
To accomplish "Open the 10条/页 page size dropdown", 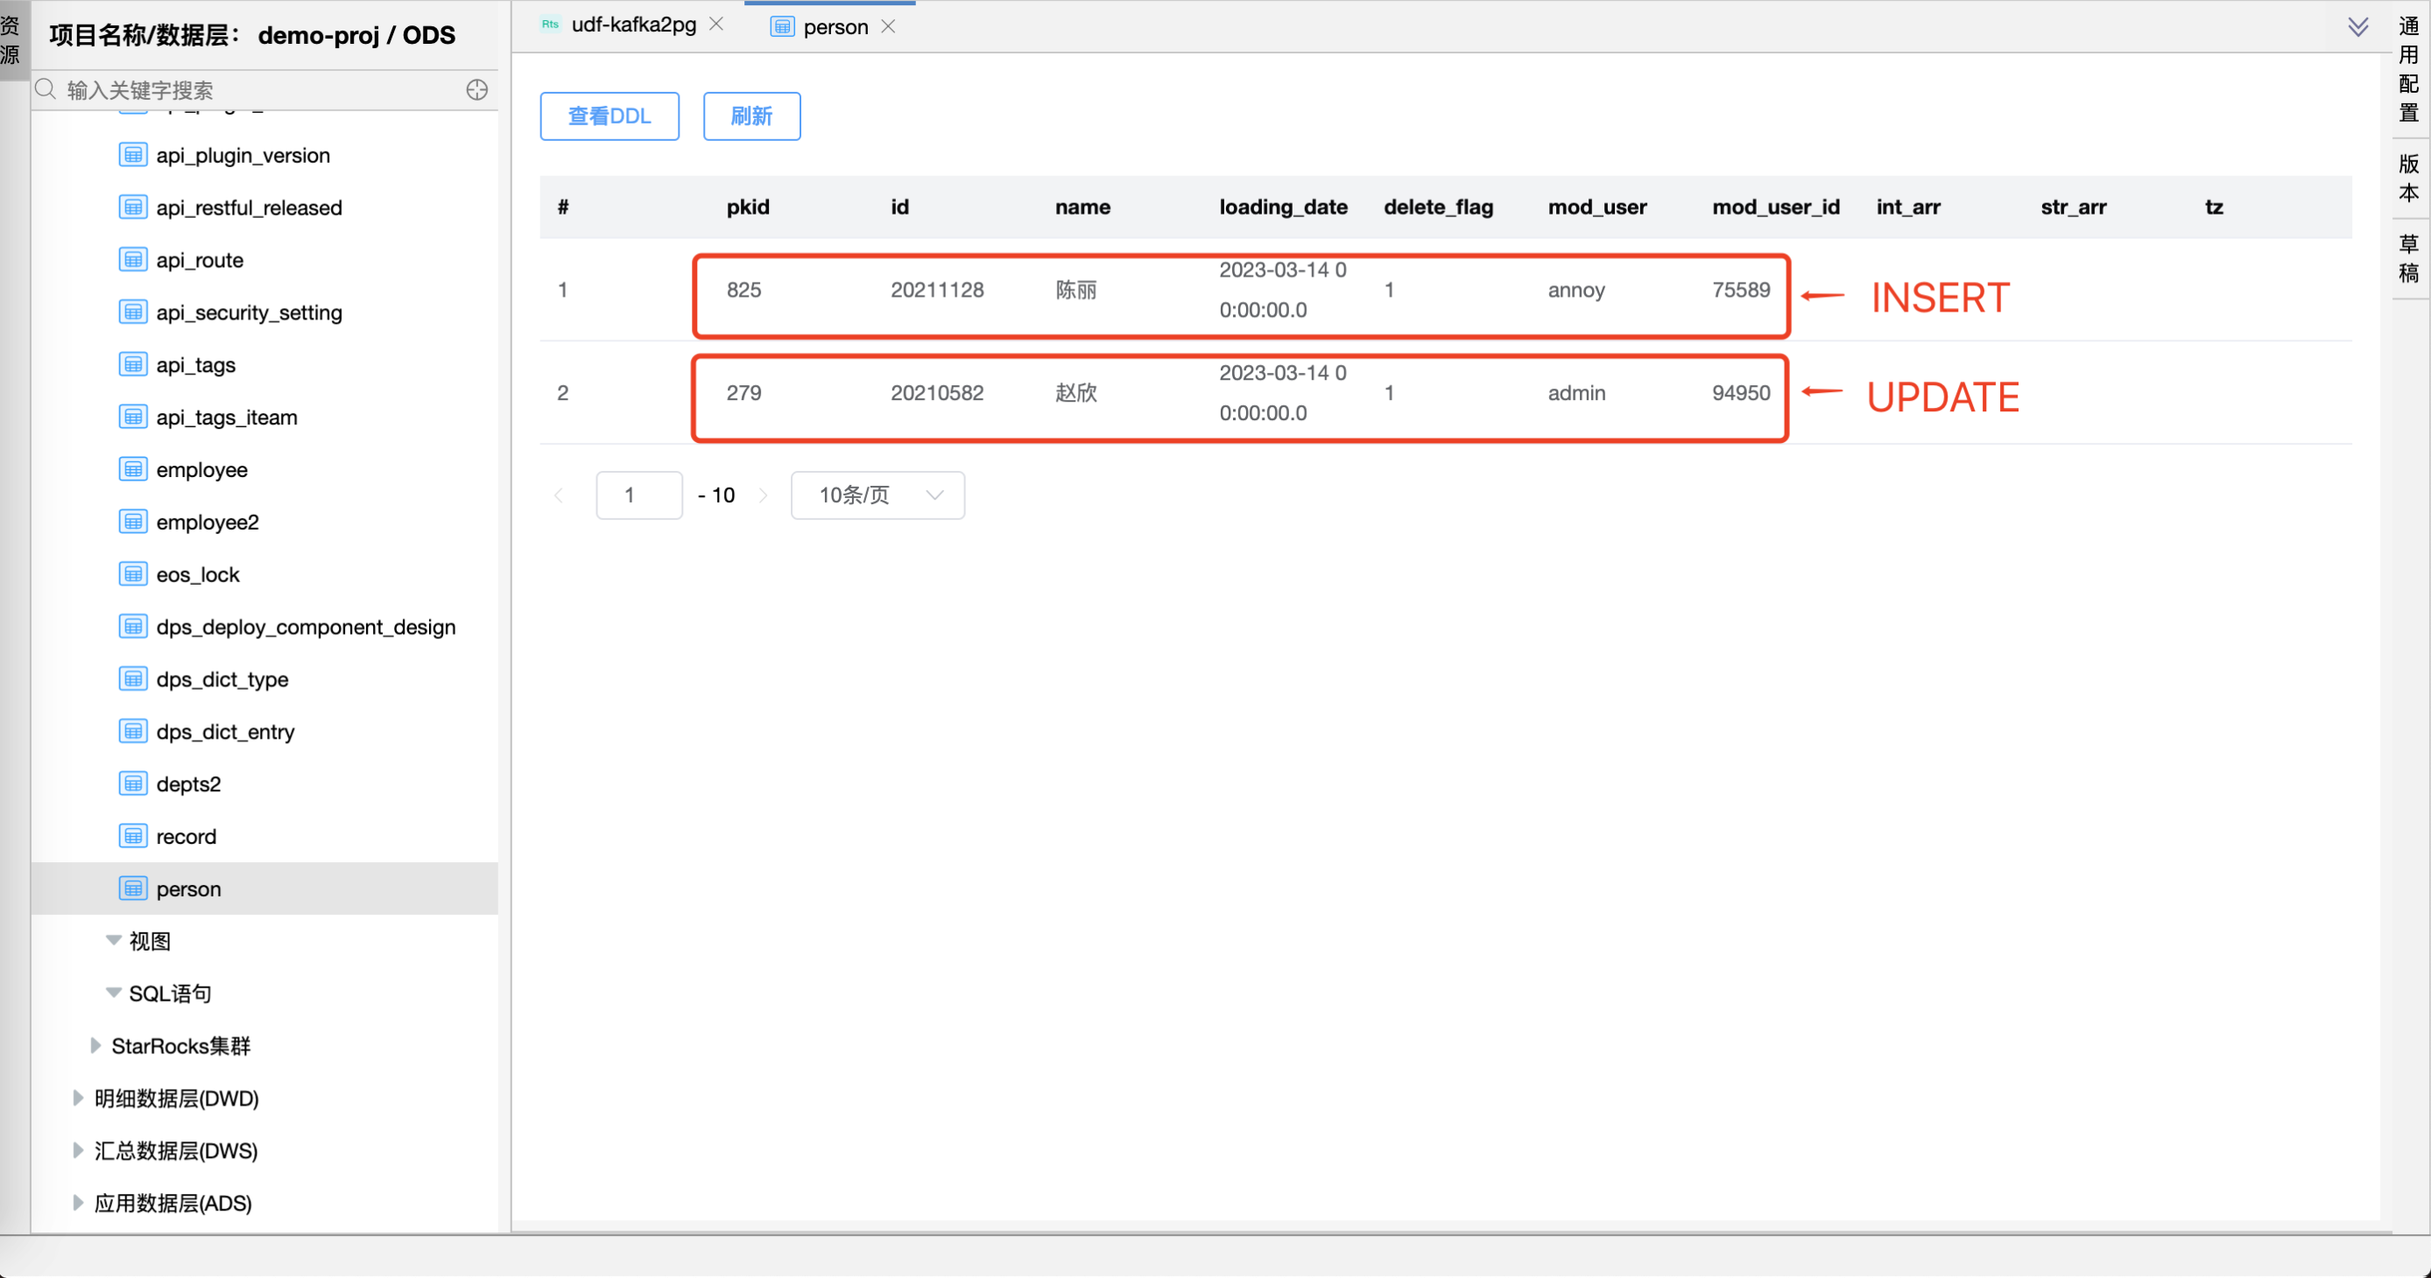I will [877, 495].
